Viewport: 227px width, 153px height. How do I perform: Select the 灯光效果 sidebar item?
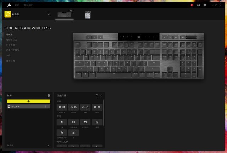click(x=10, y=45)
